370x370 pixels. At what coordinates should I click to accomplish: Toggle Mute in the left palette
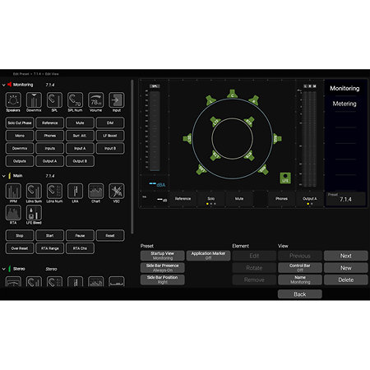[80, 123]
